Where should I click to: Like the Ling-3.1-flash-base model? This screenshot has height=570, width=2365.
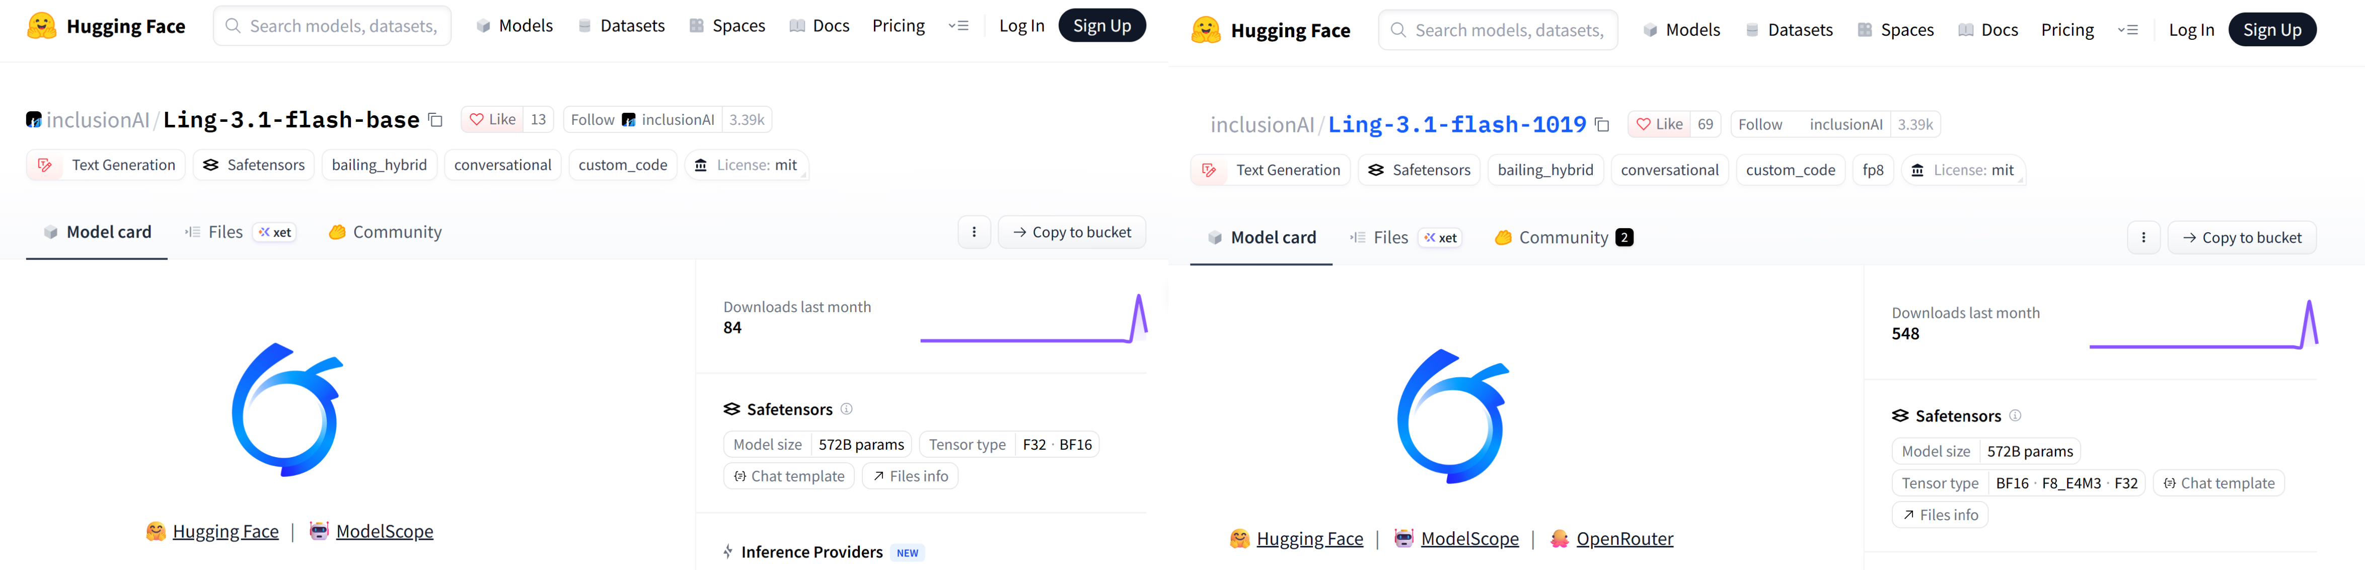(493, 119)
